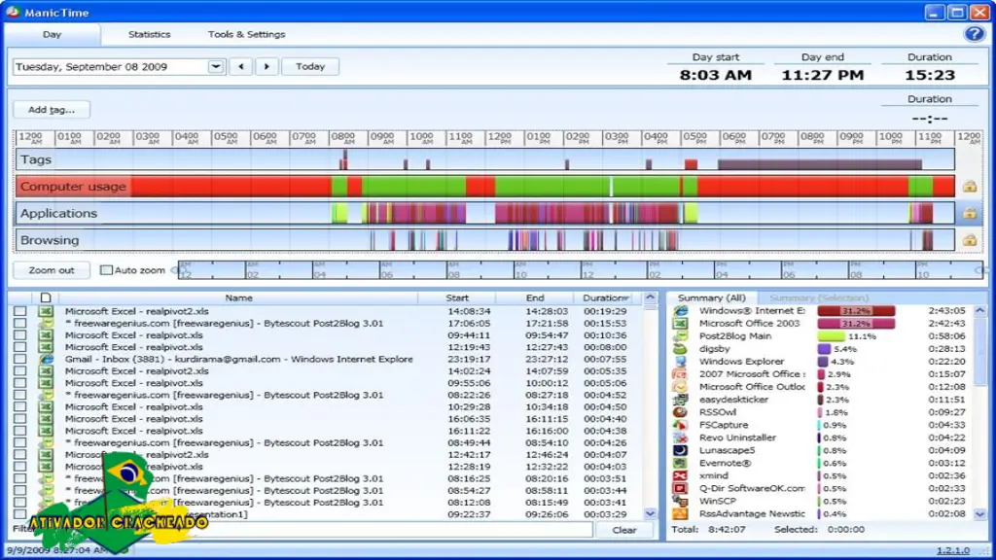Open the help question mark icon
Viewport: 996px width, 560px height.
pyautogui.click(x=974, y=34)
